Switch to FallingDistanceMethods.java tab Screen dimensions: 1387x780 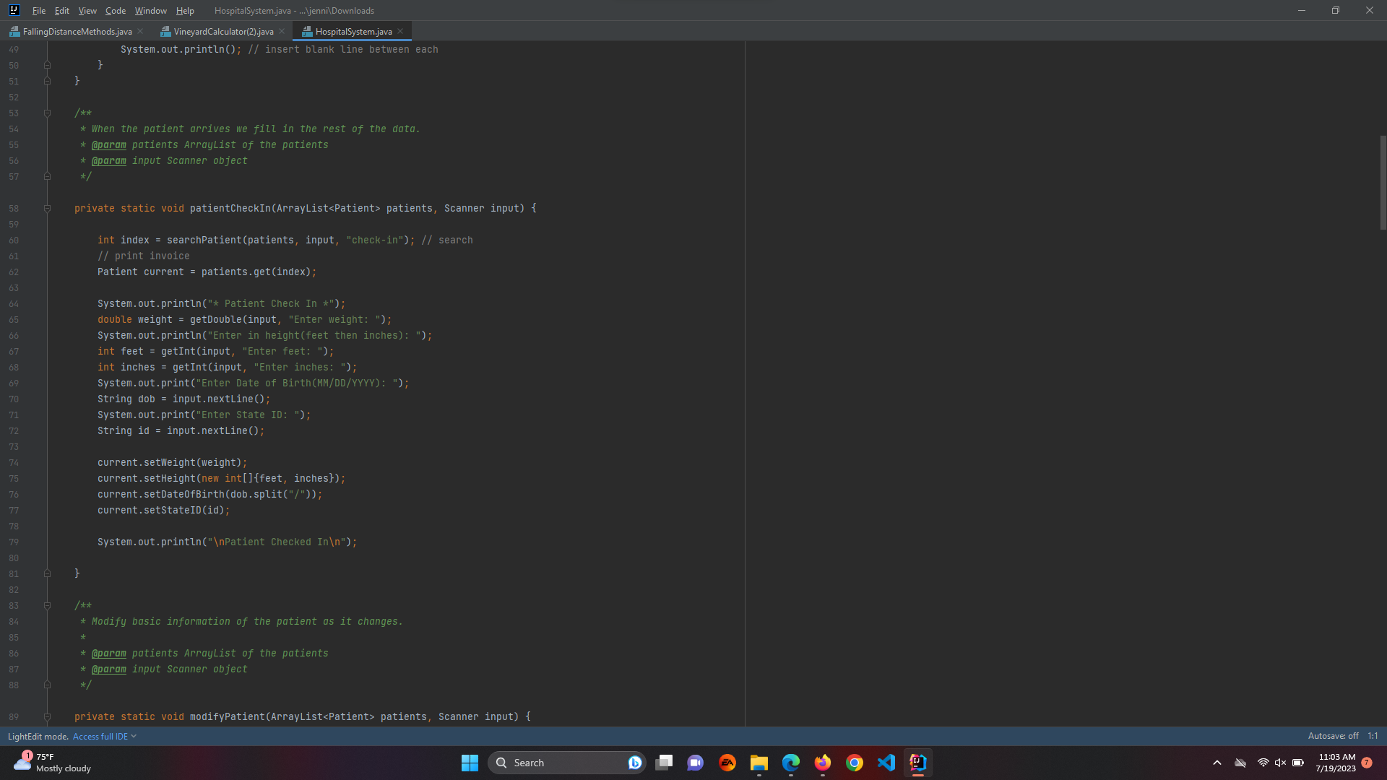click(x=77, y=32)
